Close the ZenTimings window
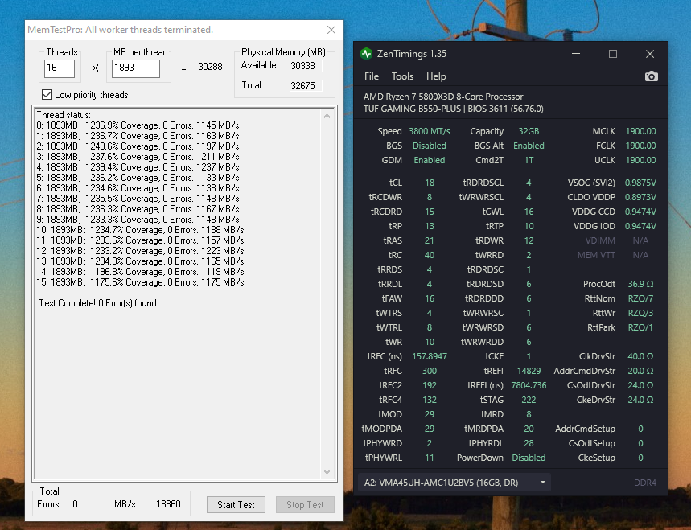The image size is (691, 530). click(650, 54)
